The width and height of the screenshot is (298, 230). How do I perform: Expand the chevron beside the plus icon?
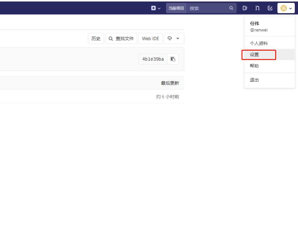point(159,8)
